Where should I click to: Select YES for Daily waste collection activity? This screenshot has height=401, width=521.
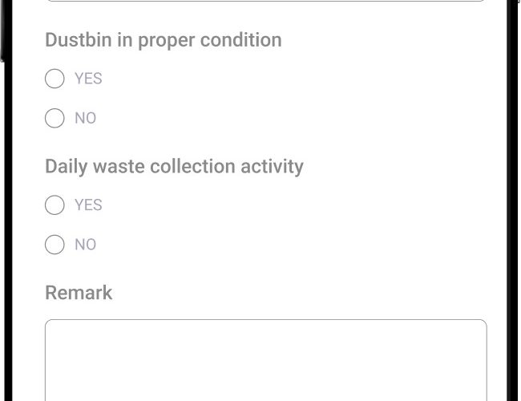pos(55,205)
